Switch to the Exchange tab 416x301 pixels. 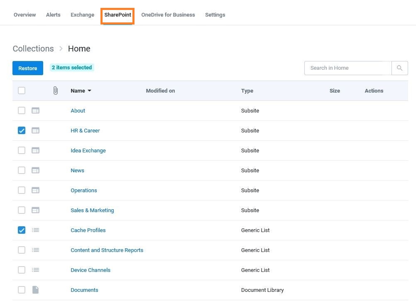point(82,15)
